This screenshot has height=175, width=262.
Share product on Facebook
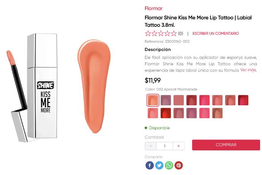(150, 165)
